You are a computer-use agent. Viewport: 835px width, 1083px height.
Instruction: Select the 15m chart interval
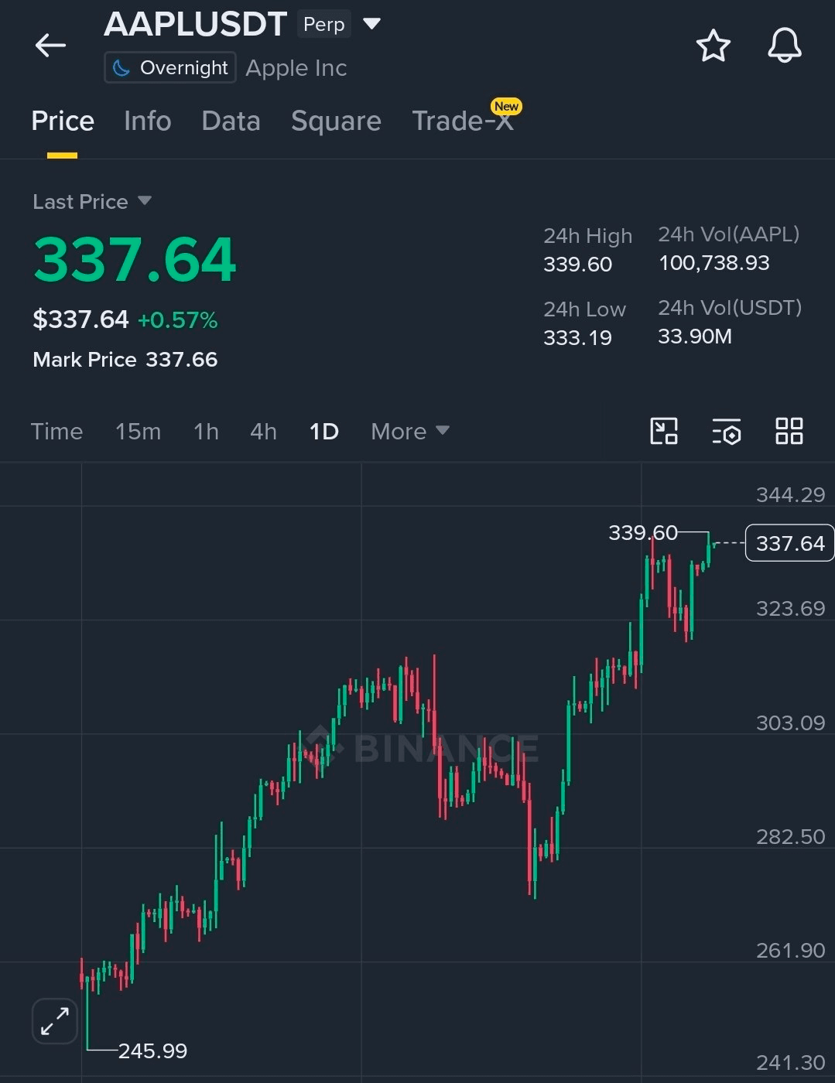click(x=138, y=431)
